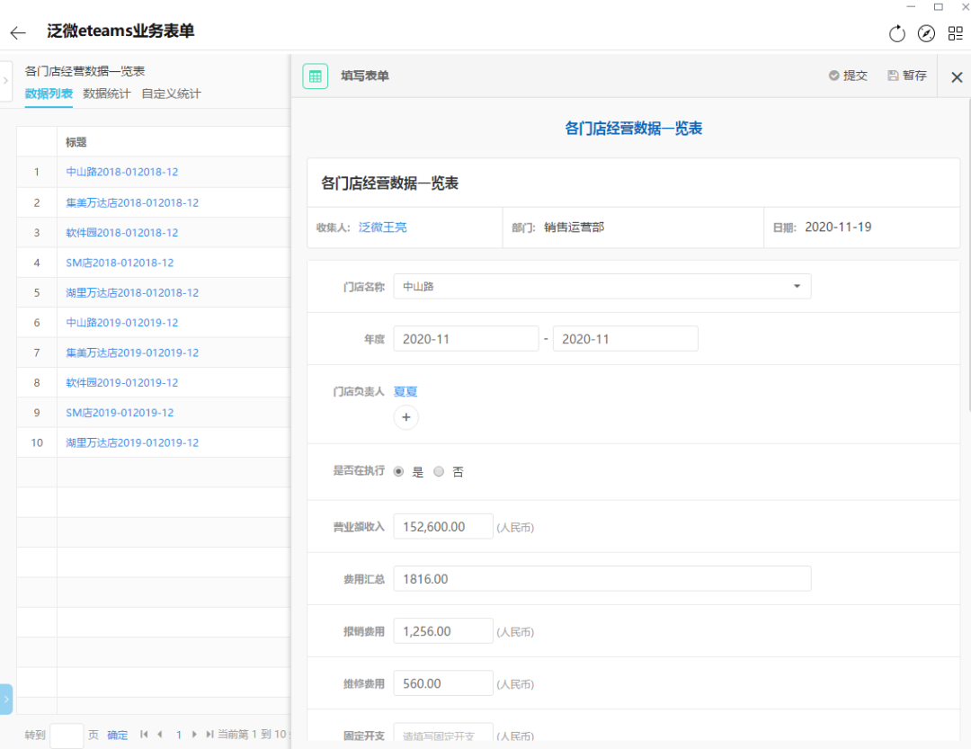Viewport: 971px width, 749px height.
Task: Click the refresh circular arrow icon
Action: 896,33
